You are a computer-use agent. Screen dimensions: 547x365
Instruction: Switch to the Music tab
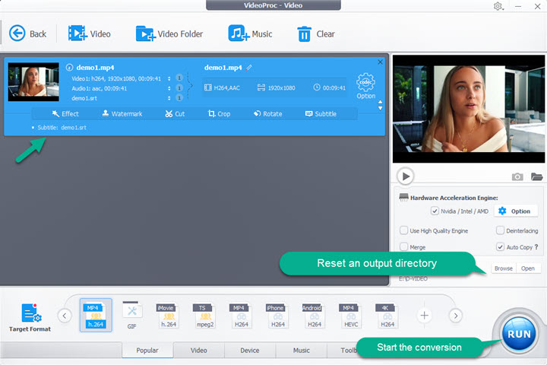[x=301, y=351]
